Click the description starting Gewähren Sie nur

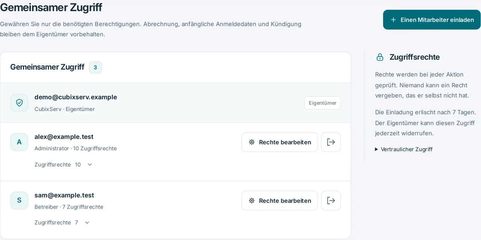[x=151, y=29]
